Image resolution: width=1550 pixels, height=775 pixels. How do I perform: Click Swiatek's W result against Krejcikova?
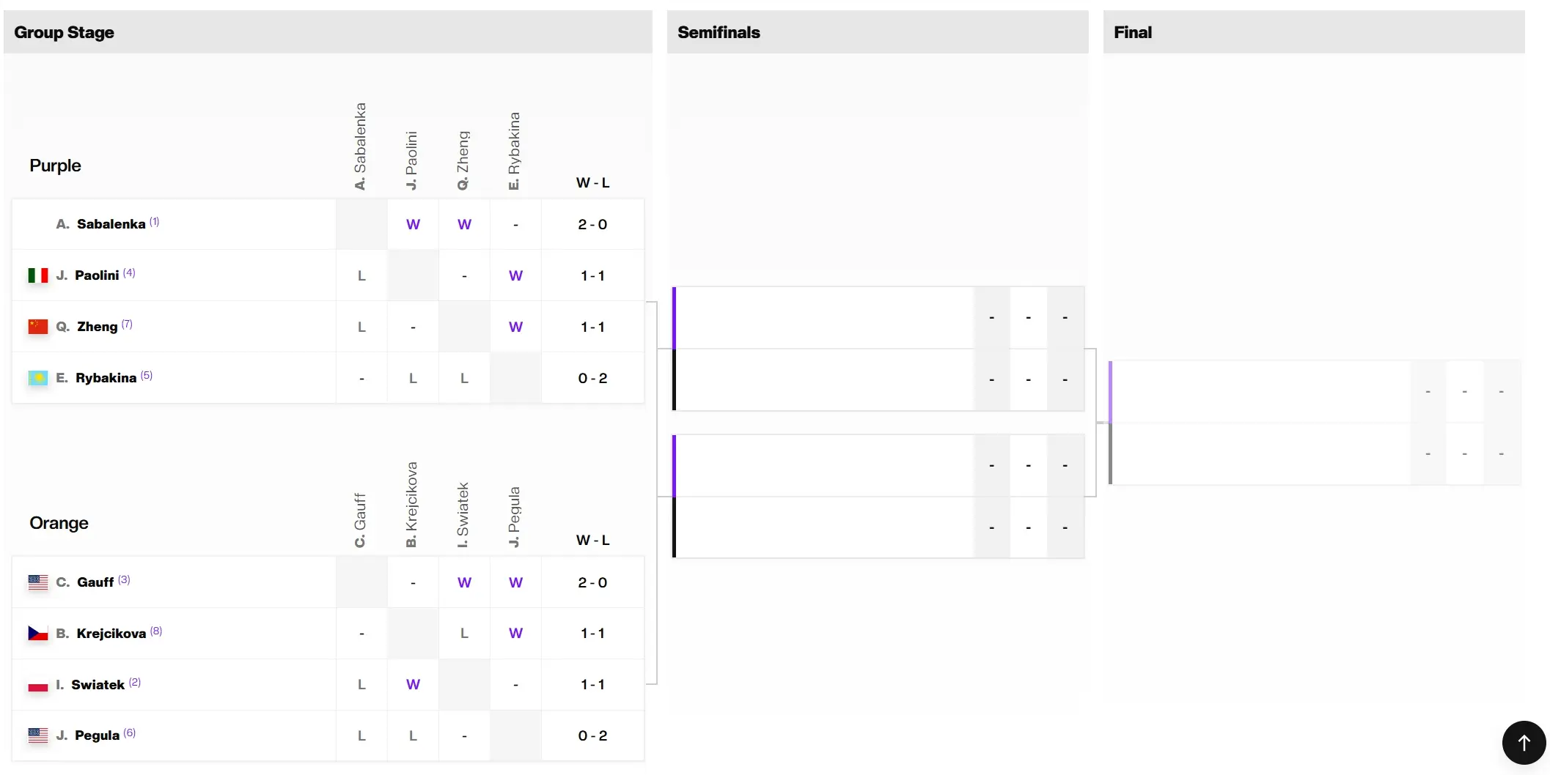pos(414,684)
